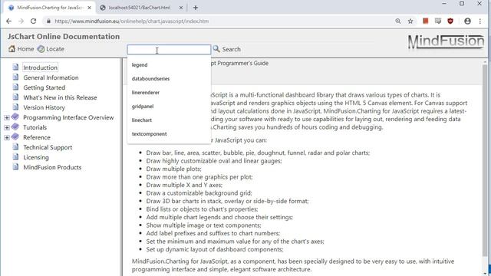Open the MindFusion Products topic
Image resolution: width=491 pixels, height=276 pixels.
point(52,167)
